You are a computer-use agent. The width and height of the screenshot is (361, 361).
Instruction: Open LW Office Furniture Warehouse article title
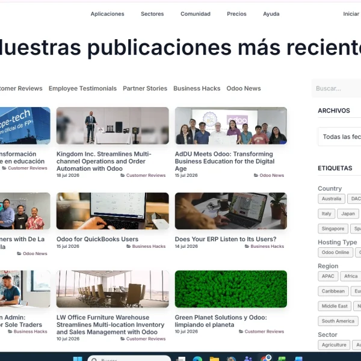pos(111,325)
